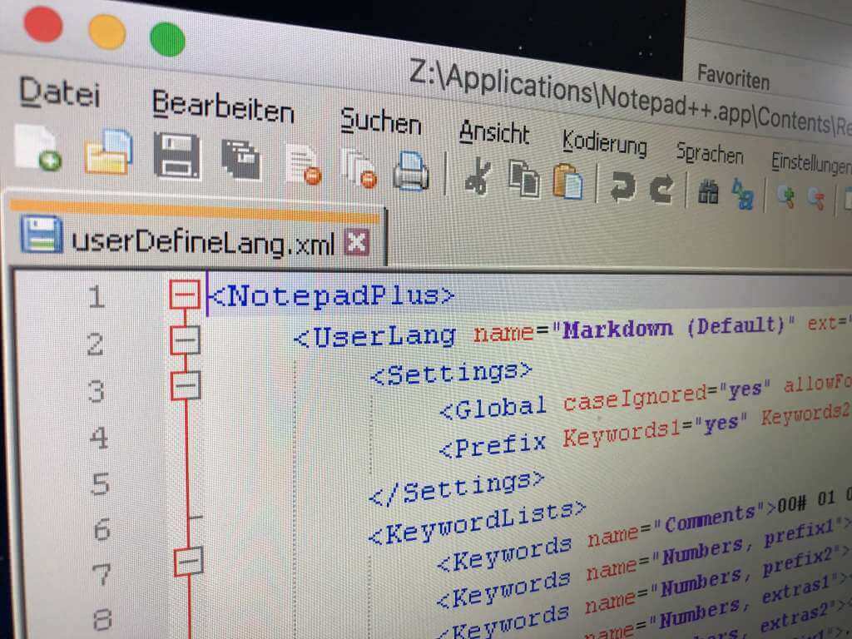Click the <Prefix tag on line 5
Image resolution: width=852 pixels, height=639 pixels.
click(x=493, y=446)
